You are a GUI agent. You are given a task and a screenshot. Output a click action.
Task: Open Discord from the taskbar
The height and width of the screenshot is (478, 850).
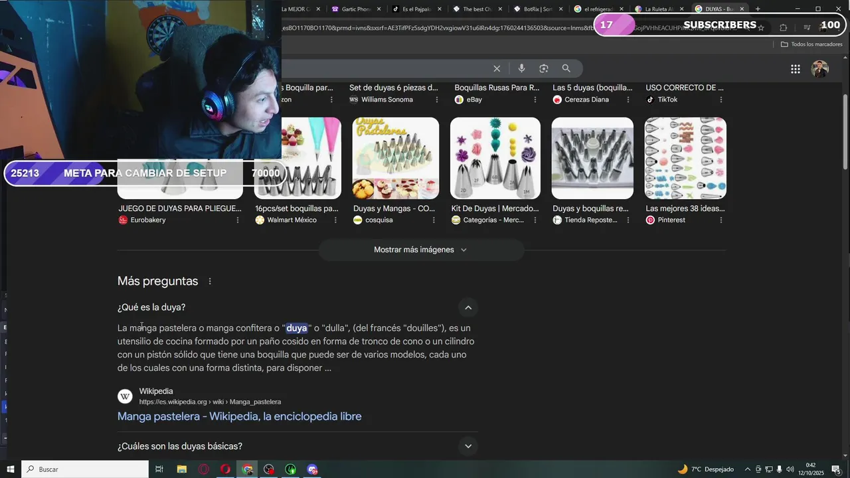312,469
